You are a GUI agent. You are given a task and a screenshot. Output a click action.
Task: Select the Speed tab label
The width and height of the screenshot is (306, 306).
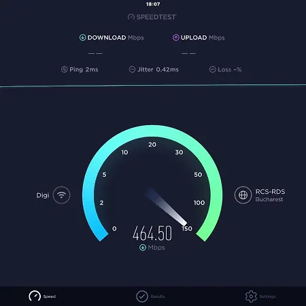(50, 296)
